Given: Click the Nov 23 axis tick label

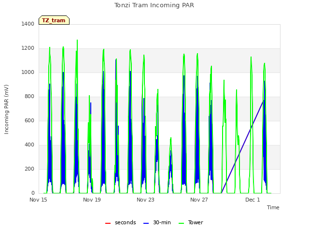Looking at the screenshot, I should click(x=145, y=200).
